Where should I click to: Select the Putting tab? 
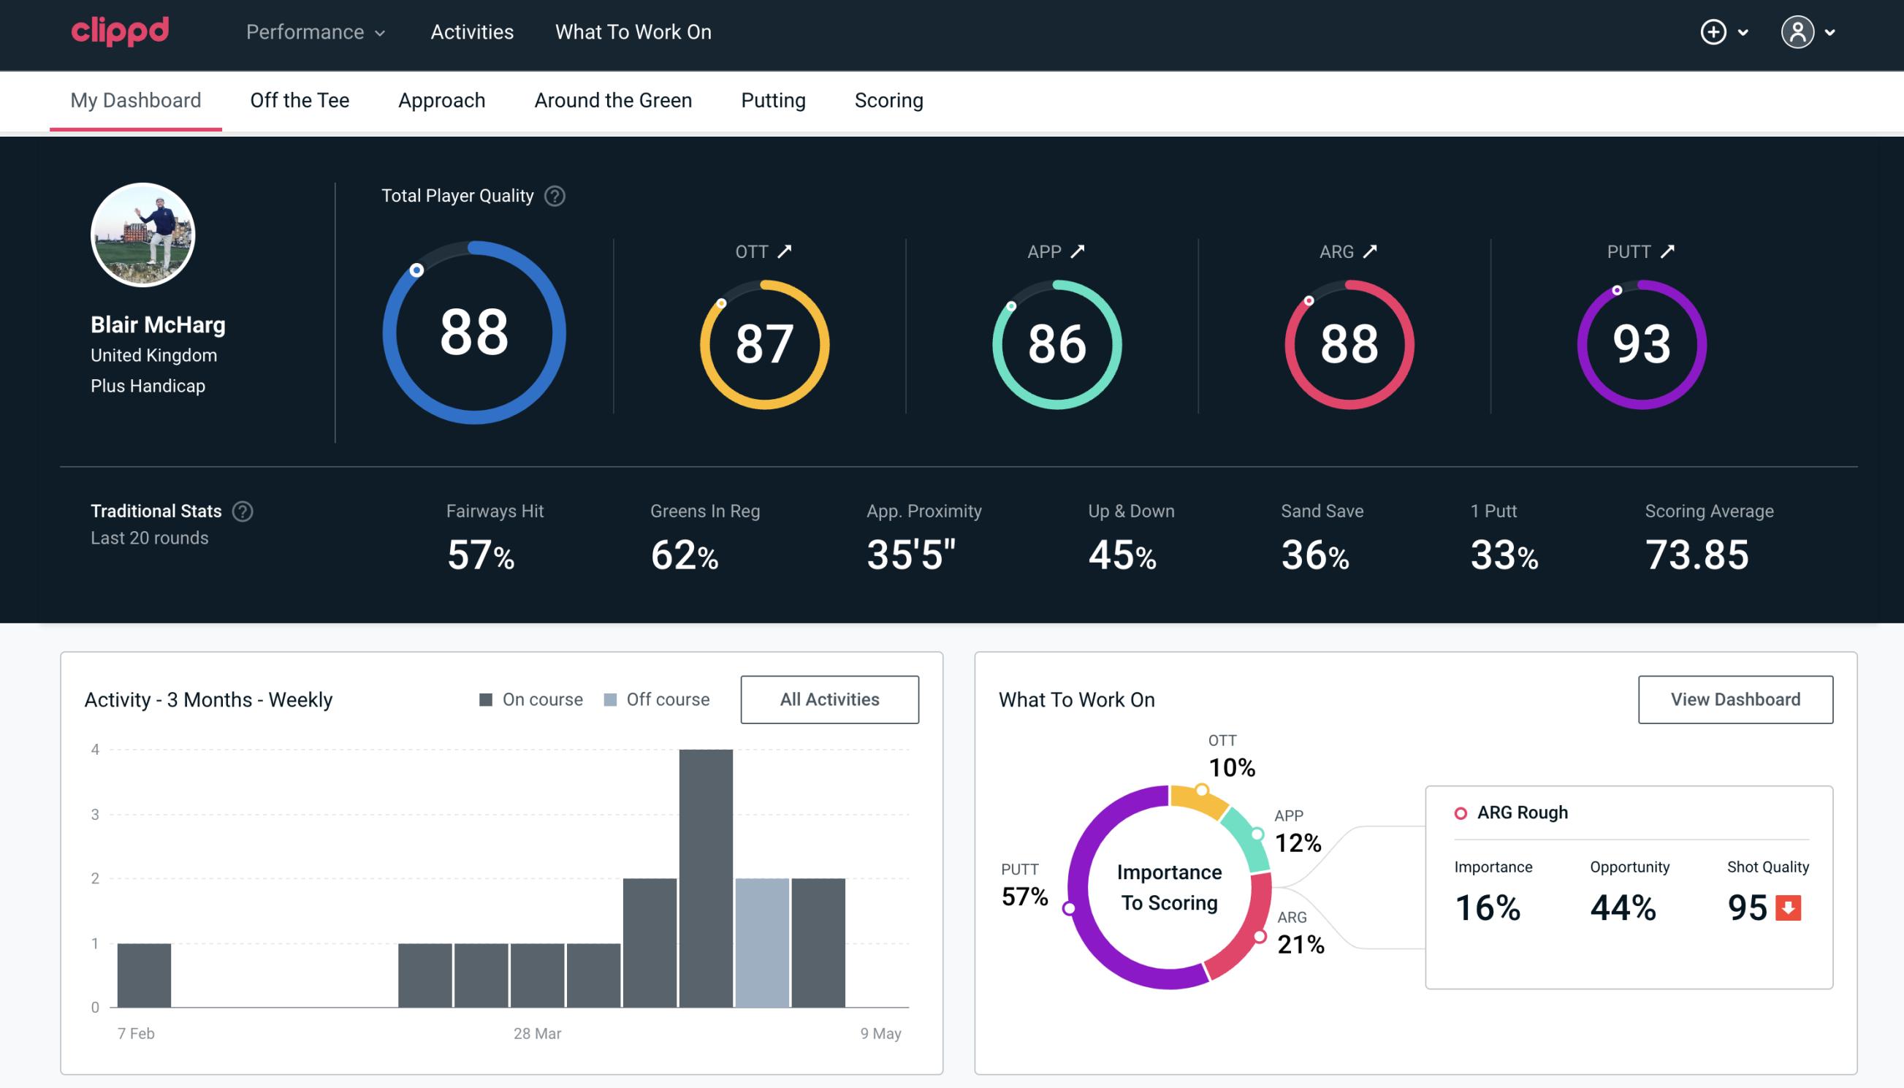pyautogui.click(x=773, y=99)
